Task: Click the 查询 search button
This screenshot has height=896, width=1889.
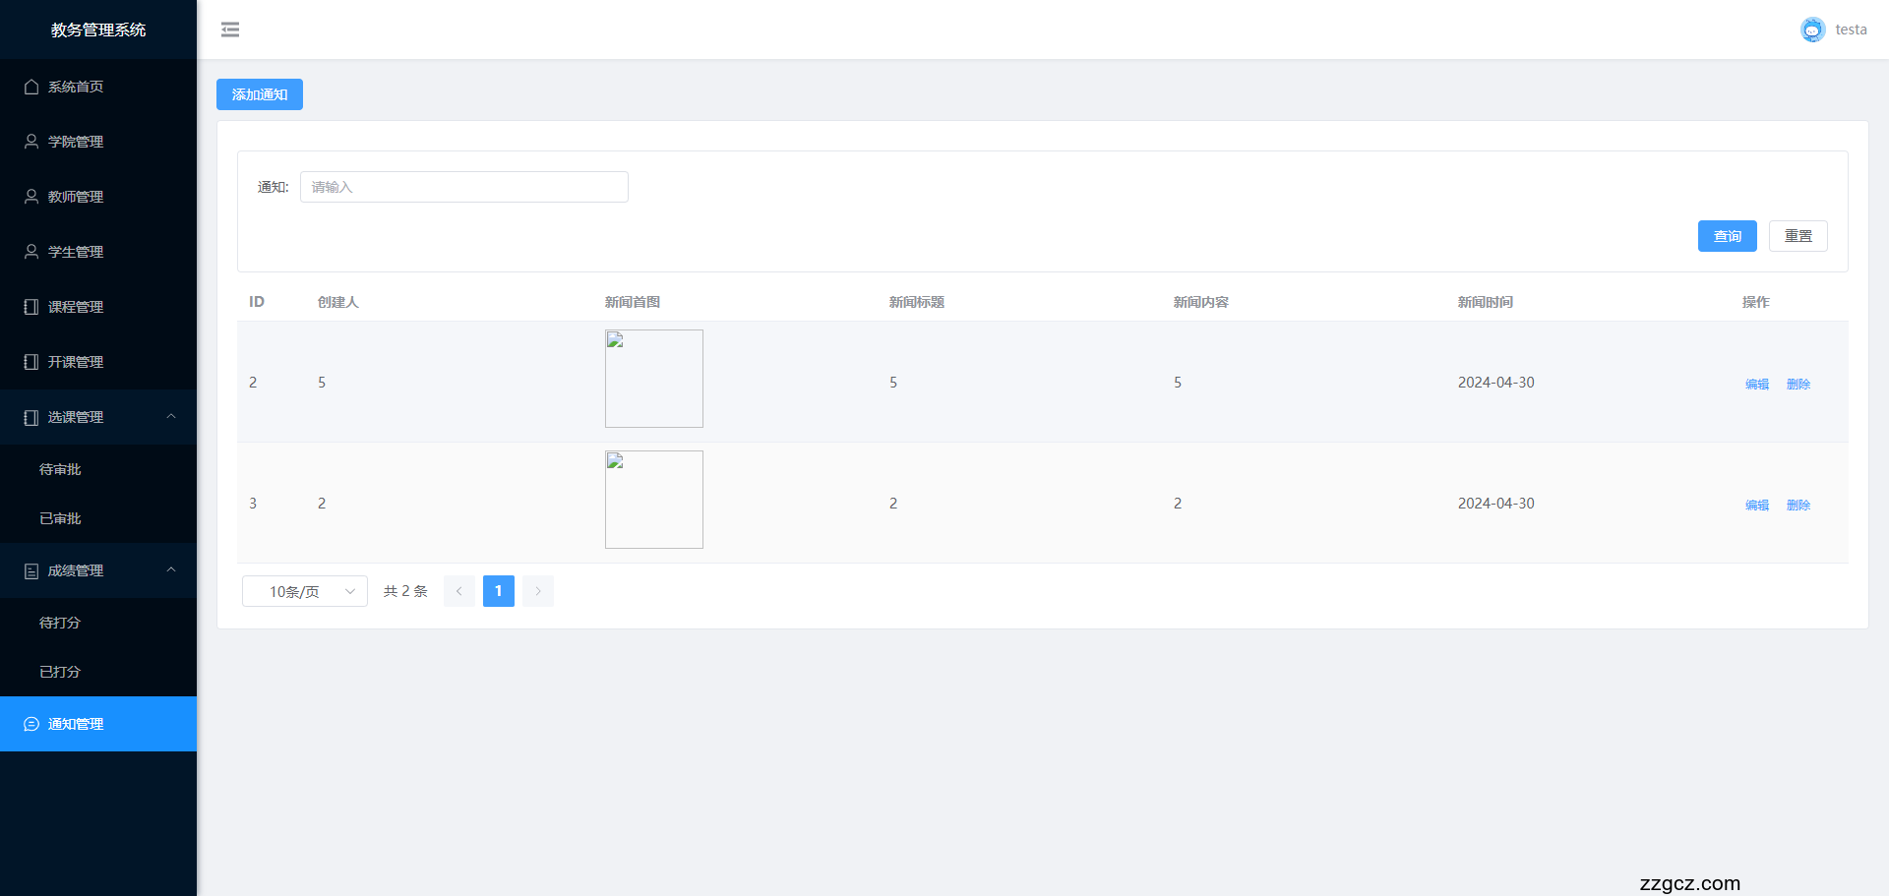Action: [1727, 236]
